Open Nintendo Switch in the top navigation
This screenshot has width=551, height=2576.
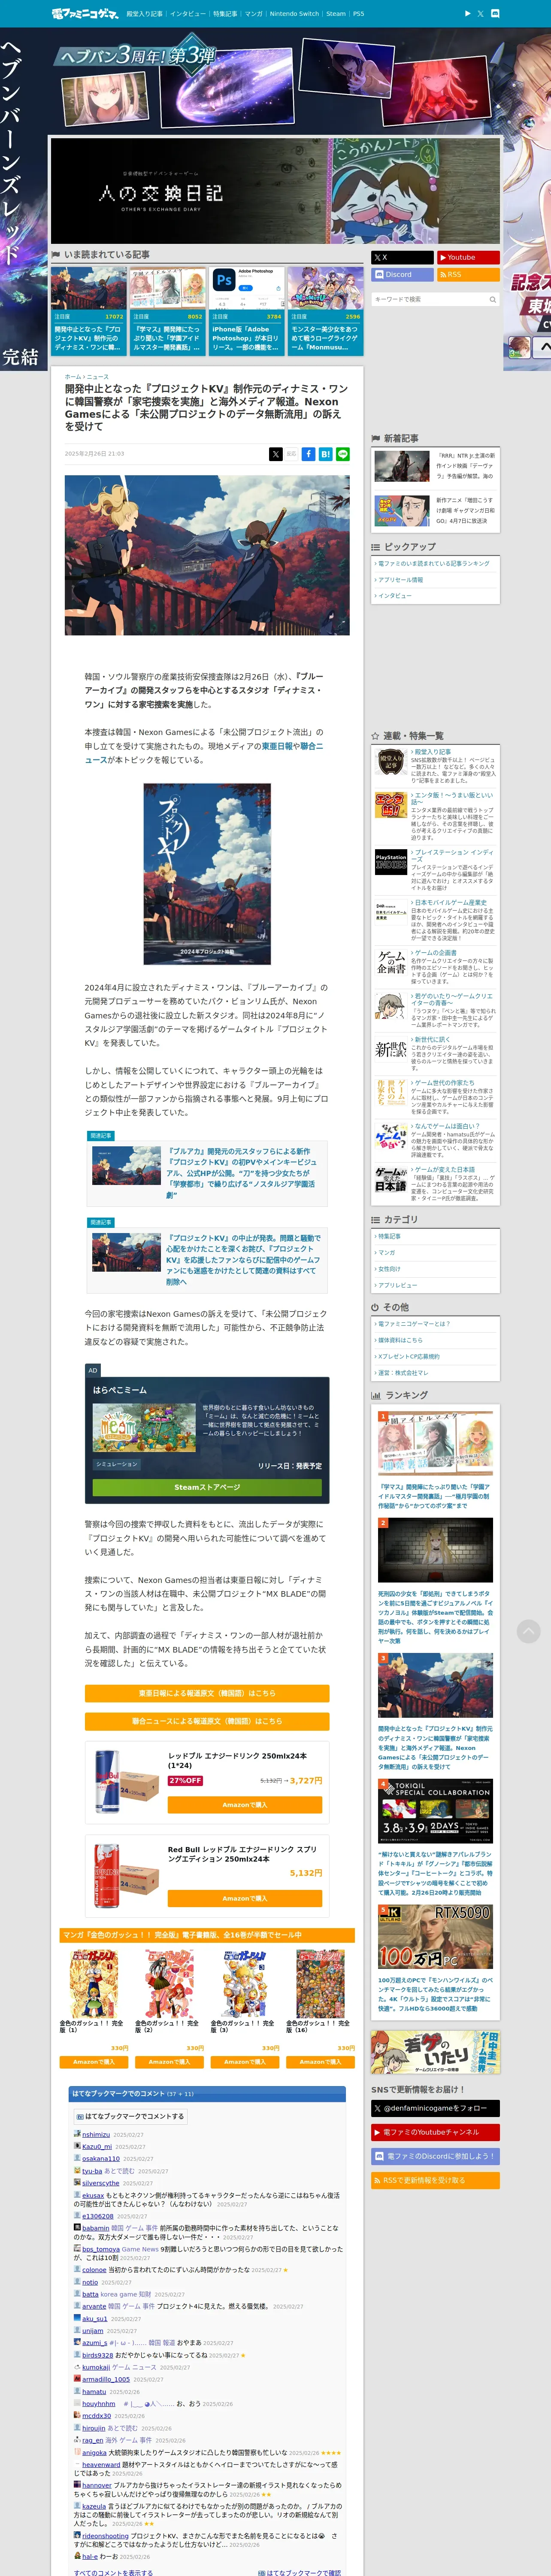coord(294,14)
